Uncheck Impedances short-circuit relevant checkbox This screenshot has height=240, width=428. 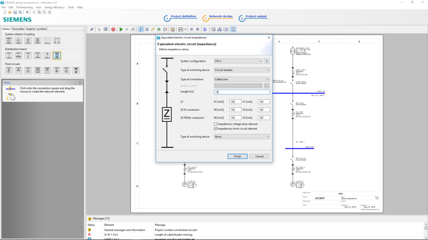tap(215, 129)
